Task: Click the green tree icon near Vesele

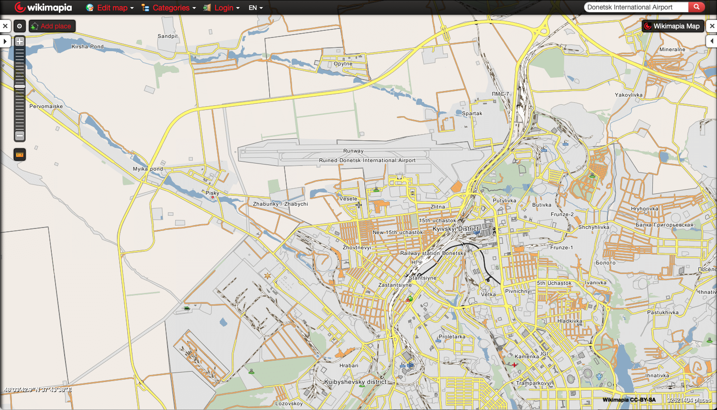Action: 377,189
